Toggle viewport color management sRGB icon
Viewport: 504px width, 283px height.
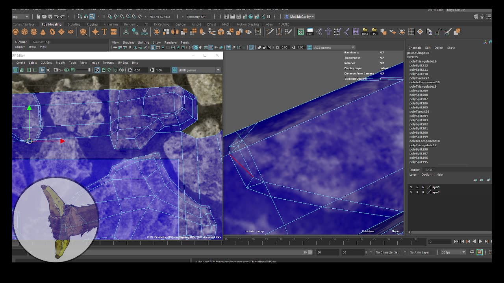(x=309, y=48)
